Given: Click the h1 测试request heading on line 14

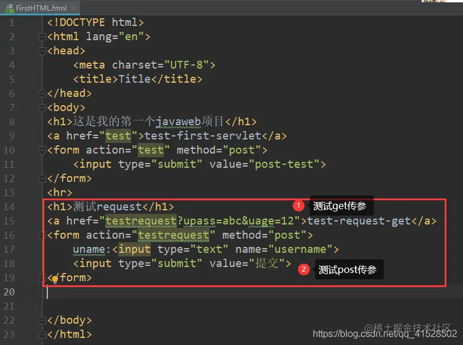Looking at the screenshot, I should tap(111, 207).
